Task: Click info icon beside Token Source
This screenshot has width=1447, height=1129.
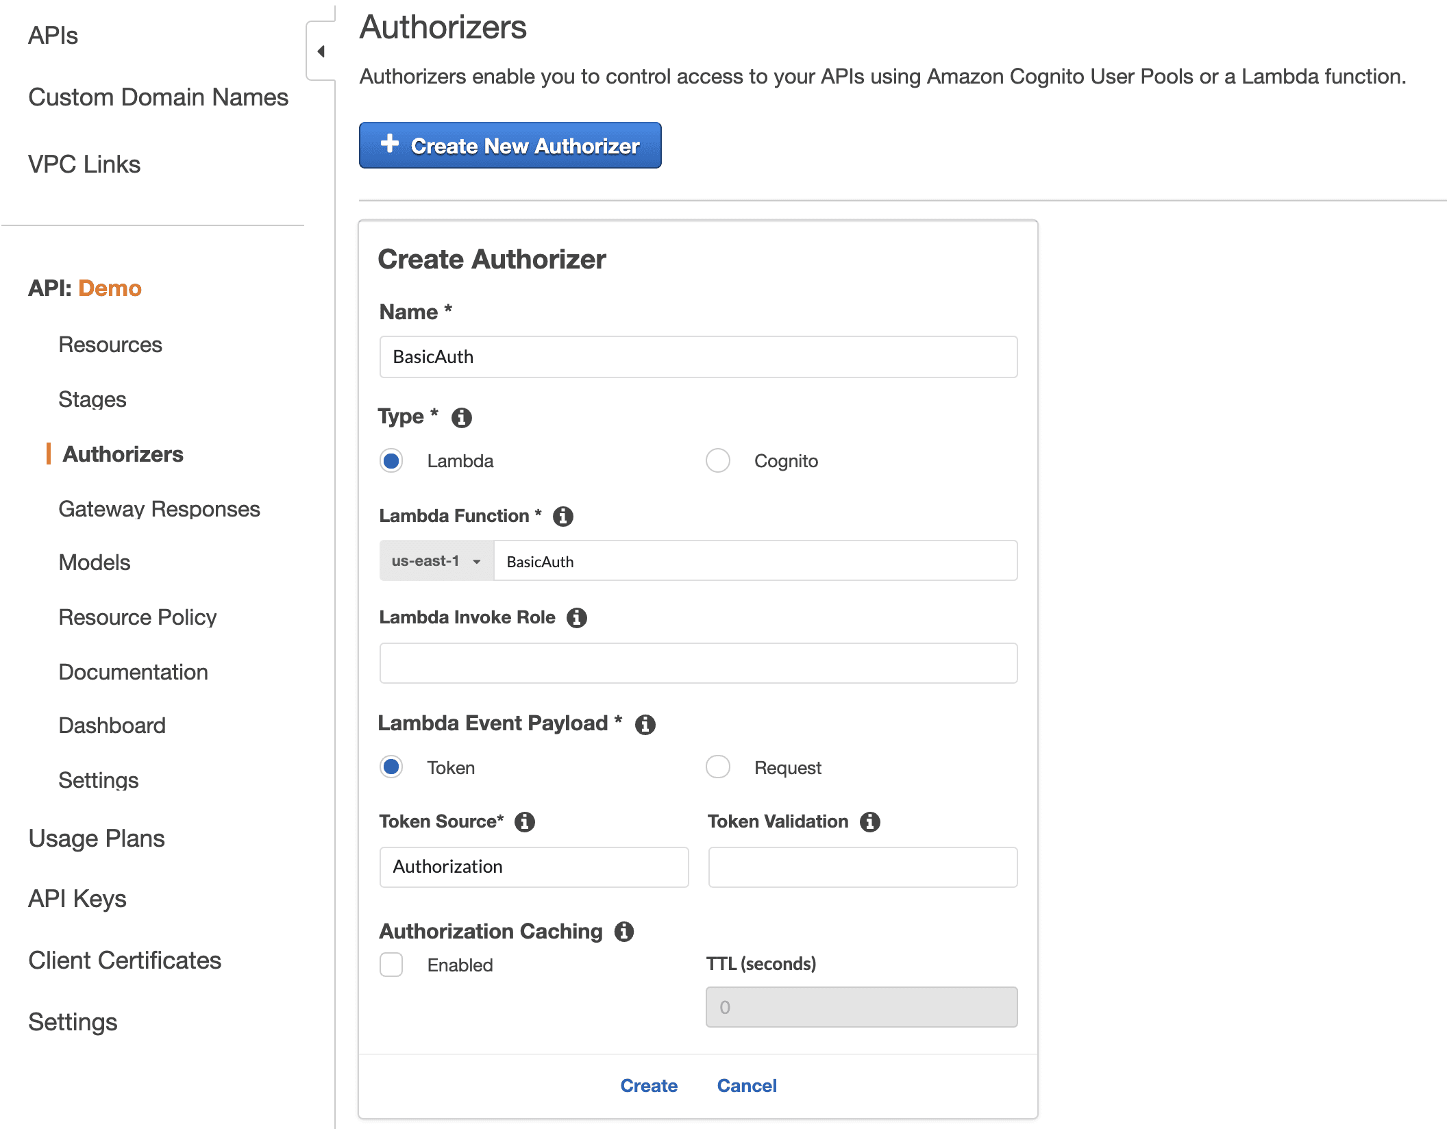Action: [x=525, y=821]
